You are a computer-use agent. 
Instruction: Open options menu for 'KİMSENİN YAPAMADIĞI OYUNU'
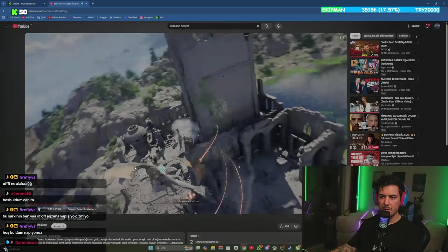pyautogui.click(x=419, y=117)
